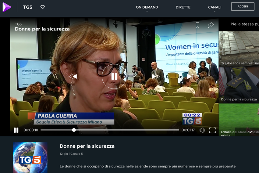Seek using the video progress bar handle
259x173 pixels.
pyautogui.click(x=74, y=130)
